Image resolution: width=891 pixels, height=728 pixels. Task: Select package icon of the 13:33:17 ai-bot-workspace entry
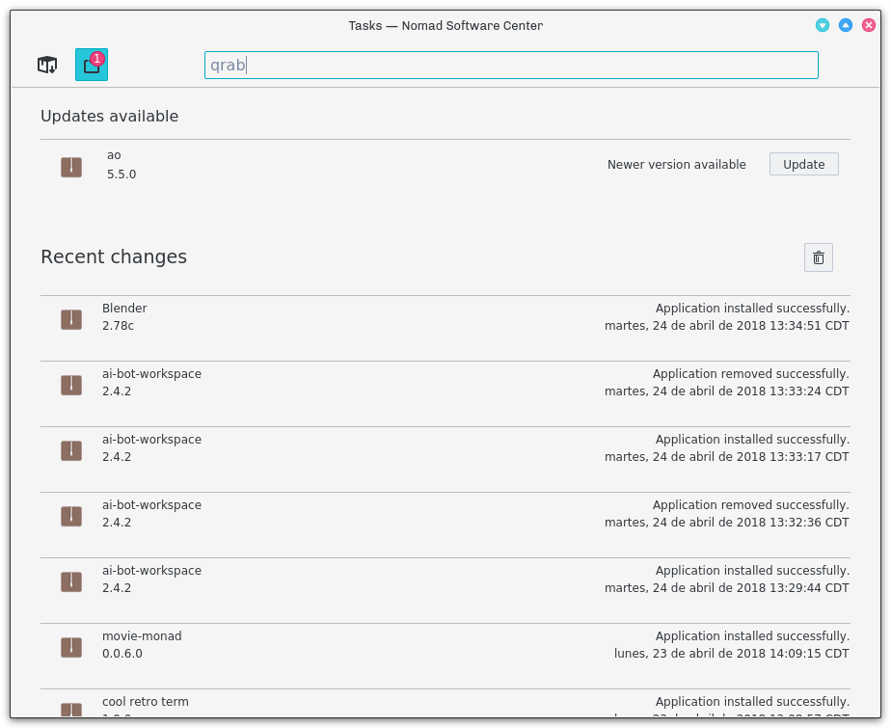click(x=71, y=450)
